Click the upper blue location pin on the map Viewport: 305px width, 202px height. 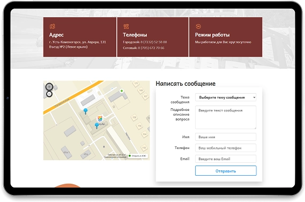(85, 111)
